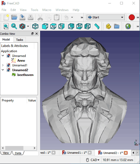Open the Start workbench selector dropdown
The width and height of the screenshot is (140, 164).
(105, 17)
